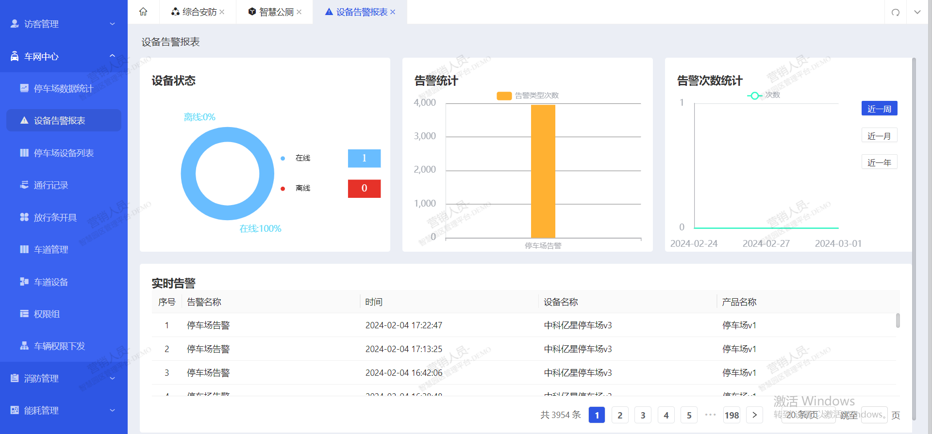Click the 放行条开具 grid icon
The image size is (932, 434).
click(x=24, y=217)
